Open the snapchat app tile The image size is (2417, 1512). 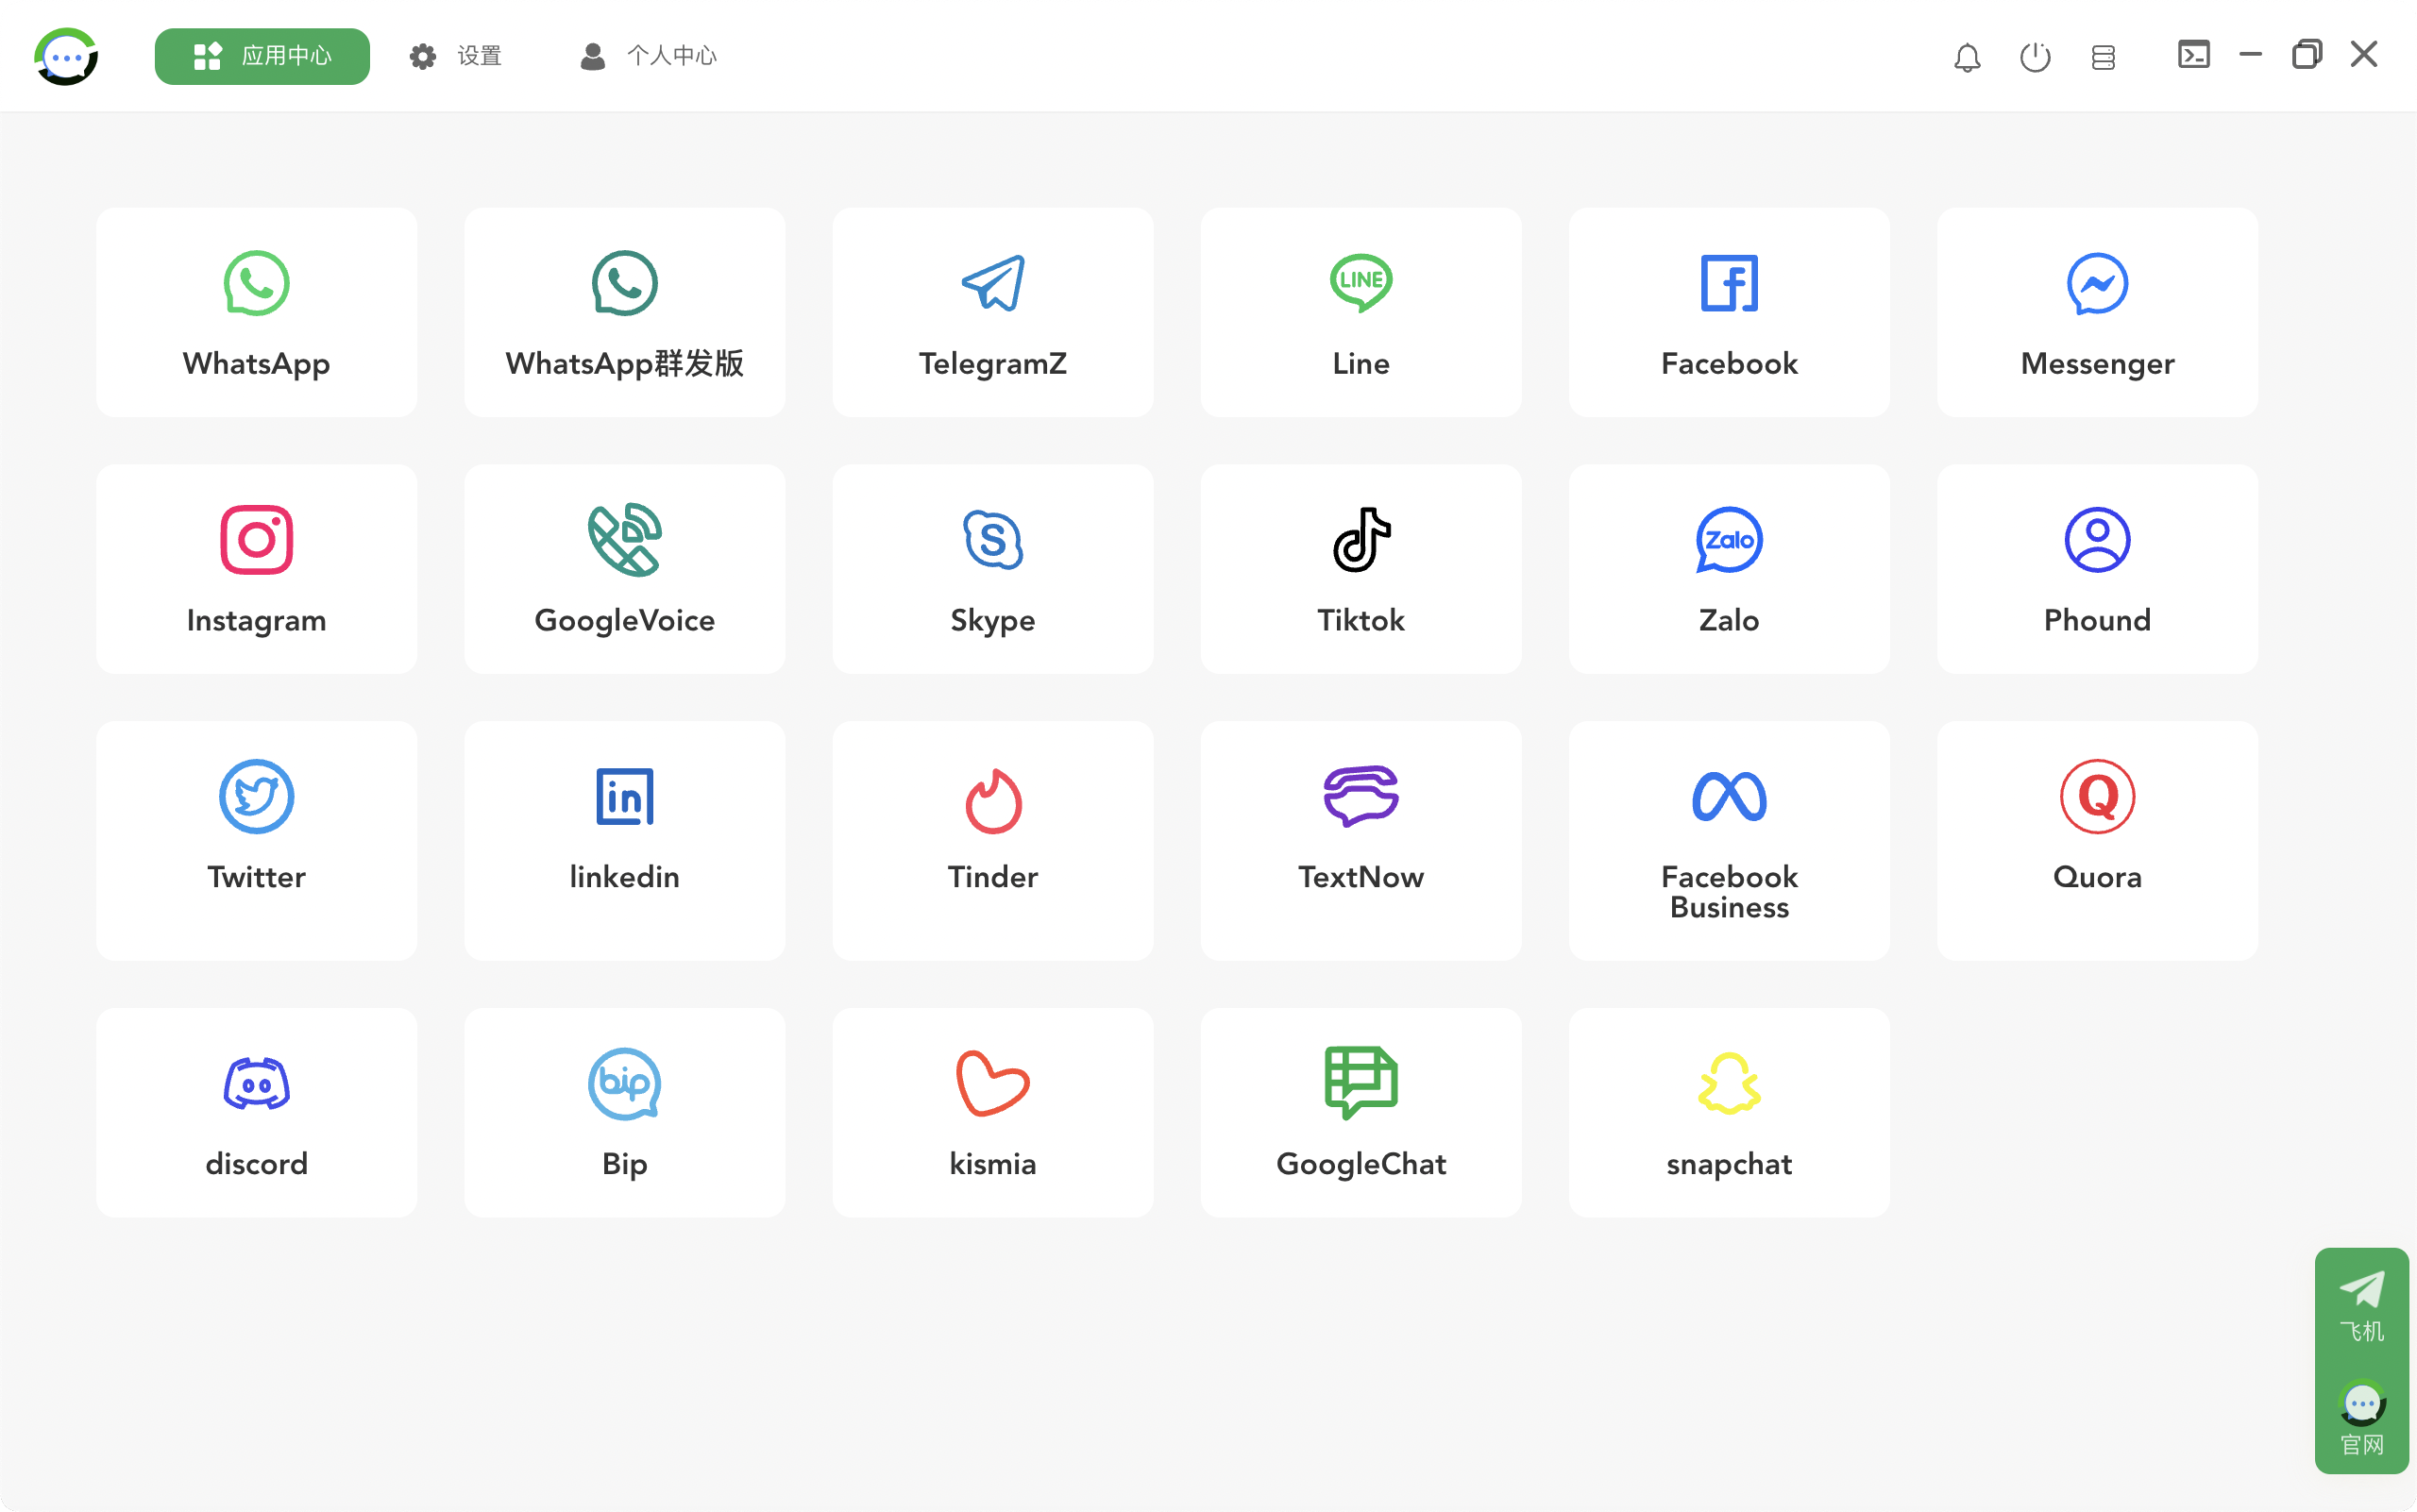1729,1112
